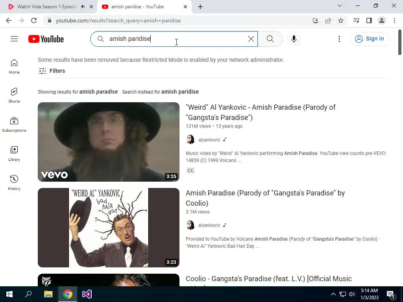Viewport: 403px width, 302px height.
Task: Show hidden system tray icons
Action: pos(333,294)
